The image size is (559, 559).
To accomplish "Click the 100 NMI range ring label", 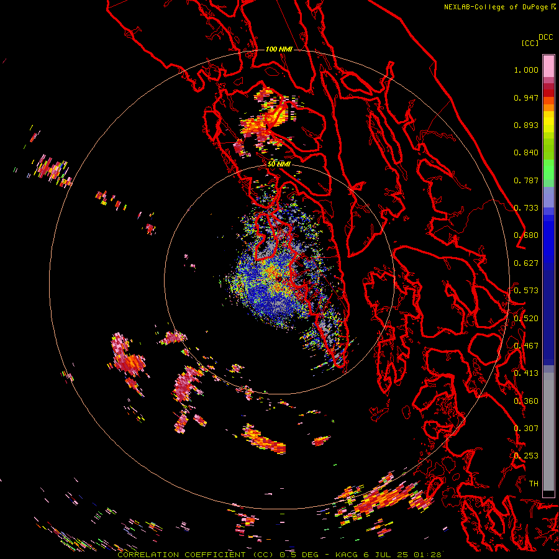I will coord(279,49).
